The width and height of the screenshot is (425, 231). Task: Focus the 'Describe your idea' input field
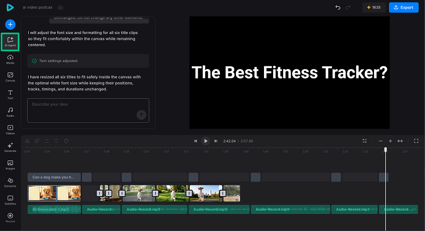[x=88, y=110]
